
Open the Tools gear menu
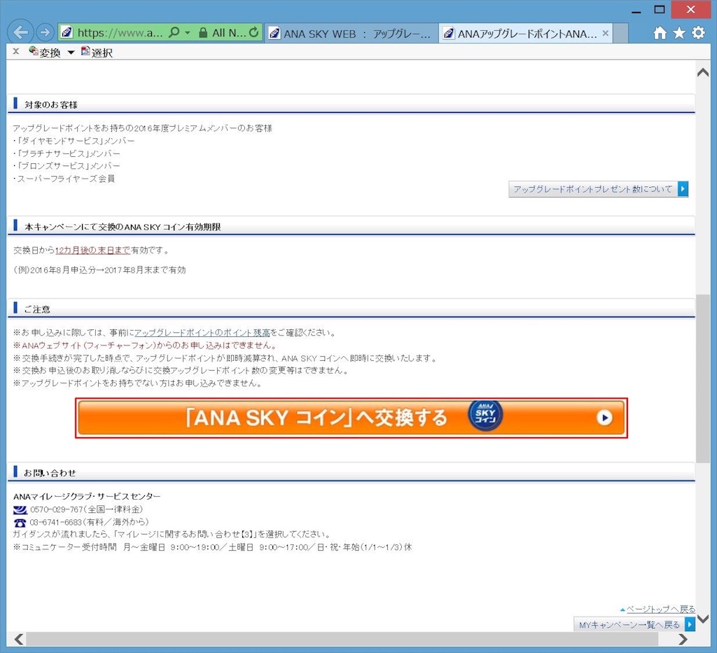698,33
